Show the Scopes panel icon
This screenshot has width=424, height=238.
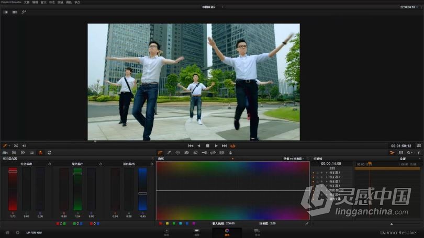(x=401, y=153)
